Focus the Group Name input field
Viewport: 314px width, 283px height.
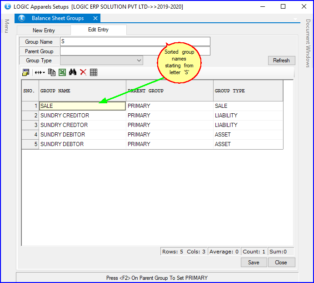(x=135, y=41)
